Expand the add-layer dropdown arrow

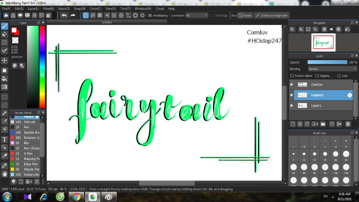[x=317, y=124]
